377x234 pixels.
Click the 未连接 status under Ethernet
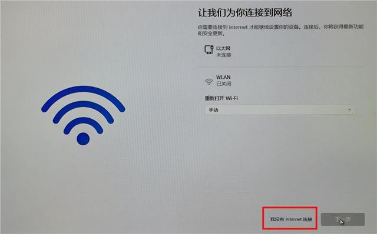tap(224, 55)
